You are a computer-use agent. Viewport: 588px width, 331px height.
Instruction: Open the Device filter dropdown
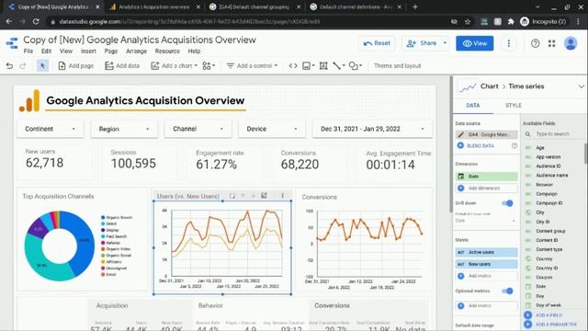pyautogui.click(x=272, y=129)
